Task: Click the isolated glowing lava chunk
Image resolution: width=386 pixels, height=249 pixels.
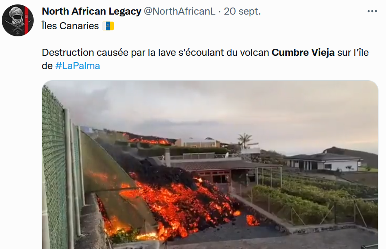Action: tap(253, 220)
